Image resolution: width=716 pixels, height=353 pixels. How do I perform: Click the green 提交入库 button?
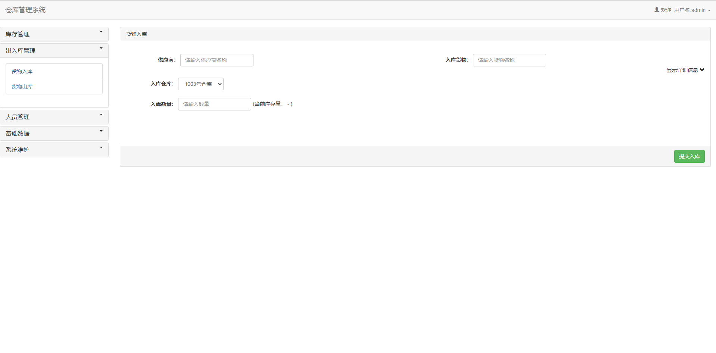(x=689, y=156)
